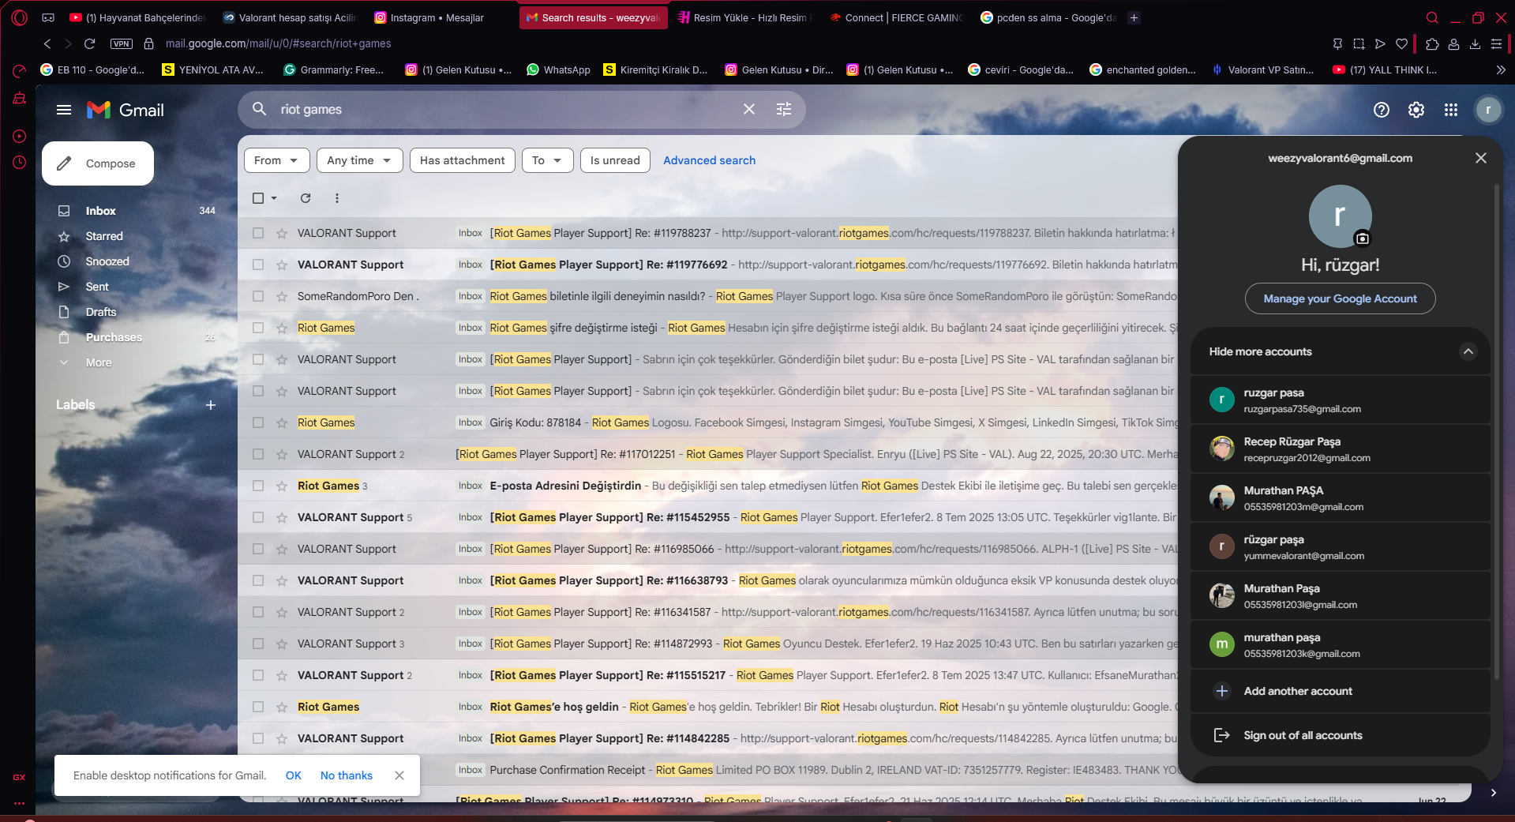Image resolution: width=1515 pixels, height=822 pixels.
Task: Select email Re: #119788237 checkbox
Action: click(x=258, y=233)
